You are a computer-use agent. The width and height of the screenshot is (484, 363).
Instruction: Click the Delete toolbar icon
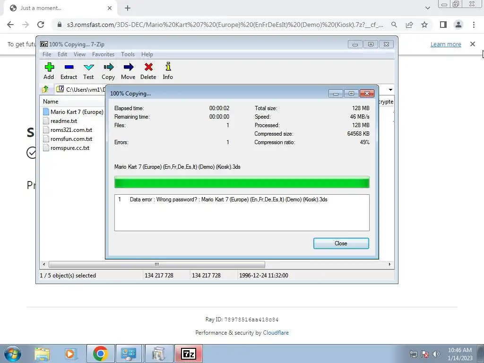pos(148,71)
